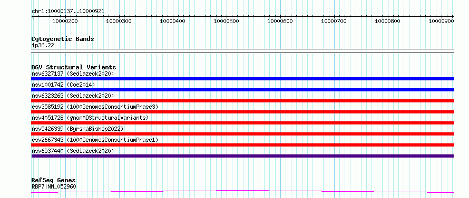Open variant nsv6327137 (Sedlazeck2020) label
The image size is (469, 198).
(x=73, y=74)
